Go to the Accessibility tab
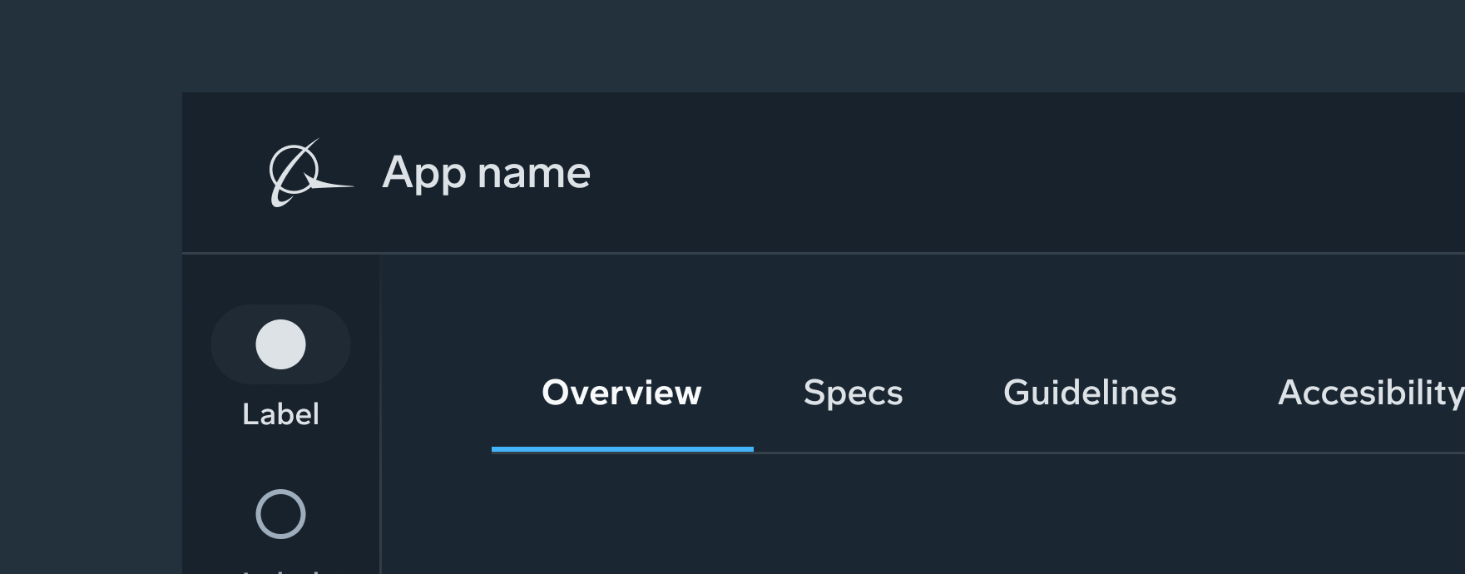 [1371, 392]
